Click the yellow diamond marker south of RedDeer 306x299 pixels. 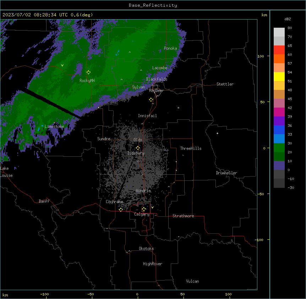151,100
